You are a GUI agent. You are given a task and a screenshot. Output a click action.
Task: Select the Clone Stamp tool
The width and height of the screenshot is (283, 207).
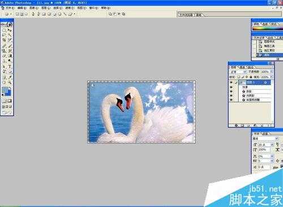[4, 50]
